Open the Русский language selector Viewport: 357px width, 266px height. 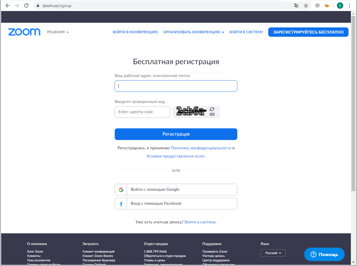(273, 253)
